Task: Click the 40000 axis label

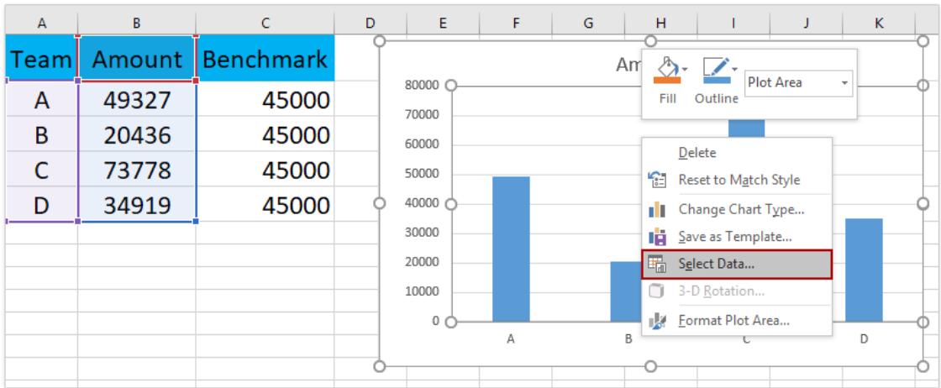Action: click(x=423, y=203)
